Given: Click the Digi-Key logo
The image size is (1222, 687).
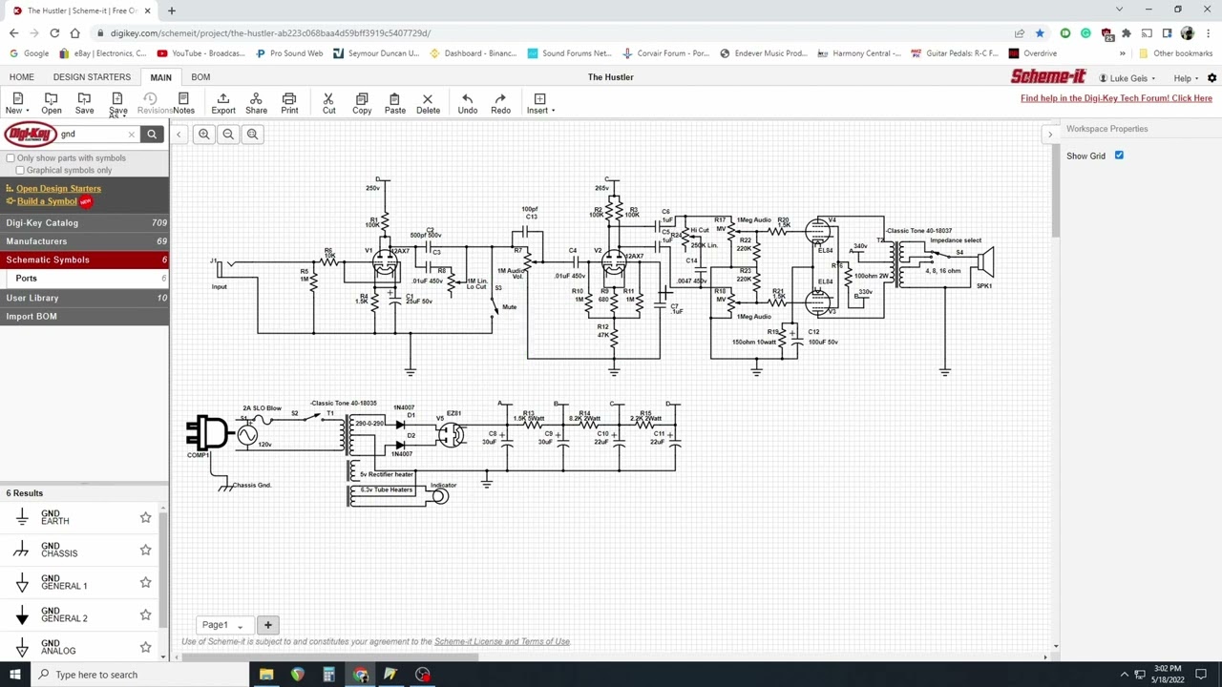Looking at the screenshot, I should pyautogui.click(x=31, y=135).
